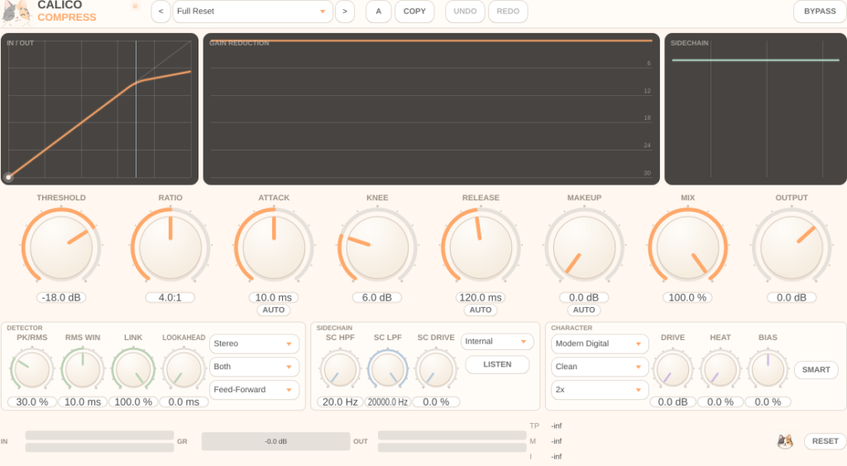The width and height of the screenshot is (847, 466).
Task: Open the Full Reset preset dropdown
Action: 252,12
